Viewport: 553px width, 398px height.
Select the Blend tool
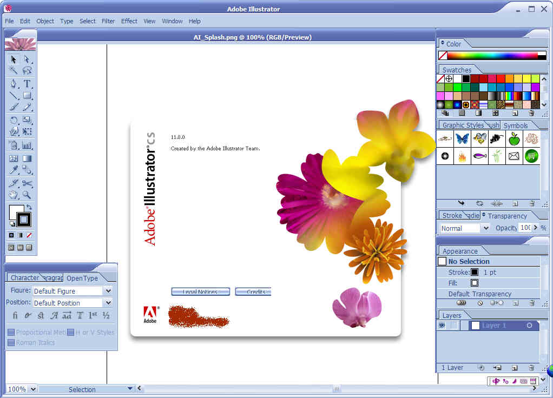click(x=27, y=170)
